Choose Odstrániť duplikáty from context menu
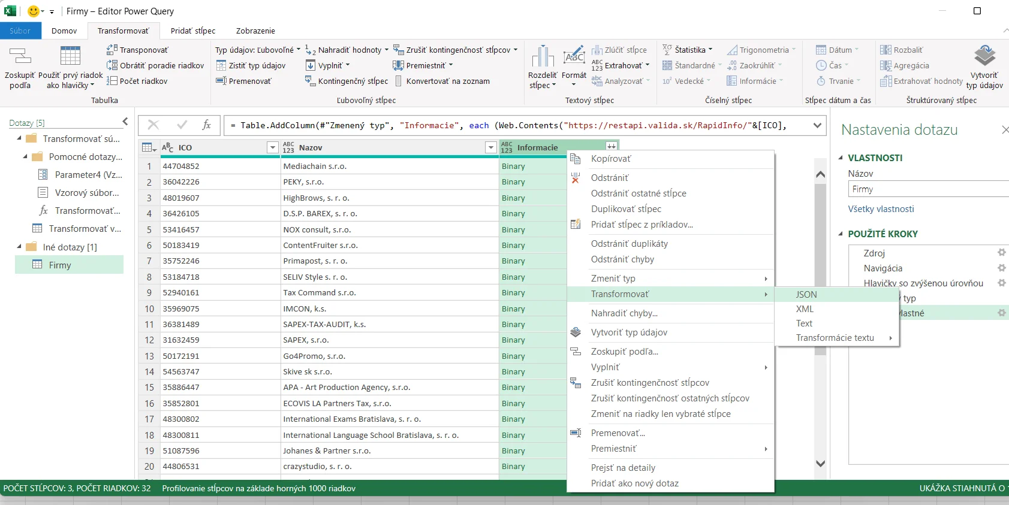The width and height of the screenshot is (1009, 505). click(x=670, y=243)
